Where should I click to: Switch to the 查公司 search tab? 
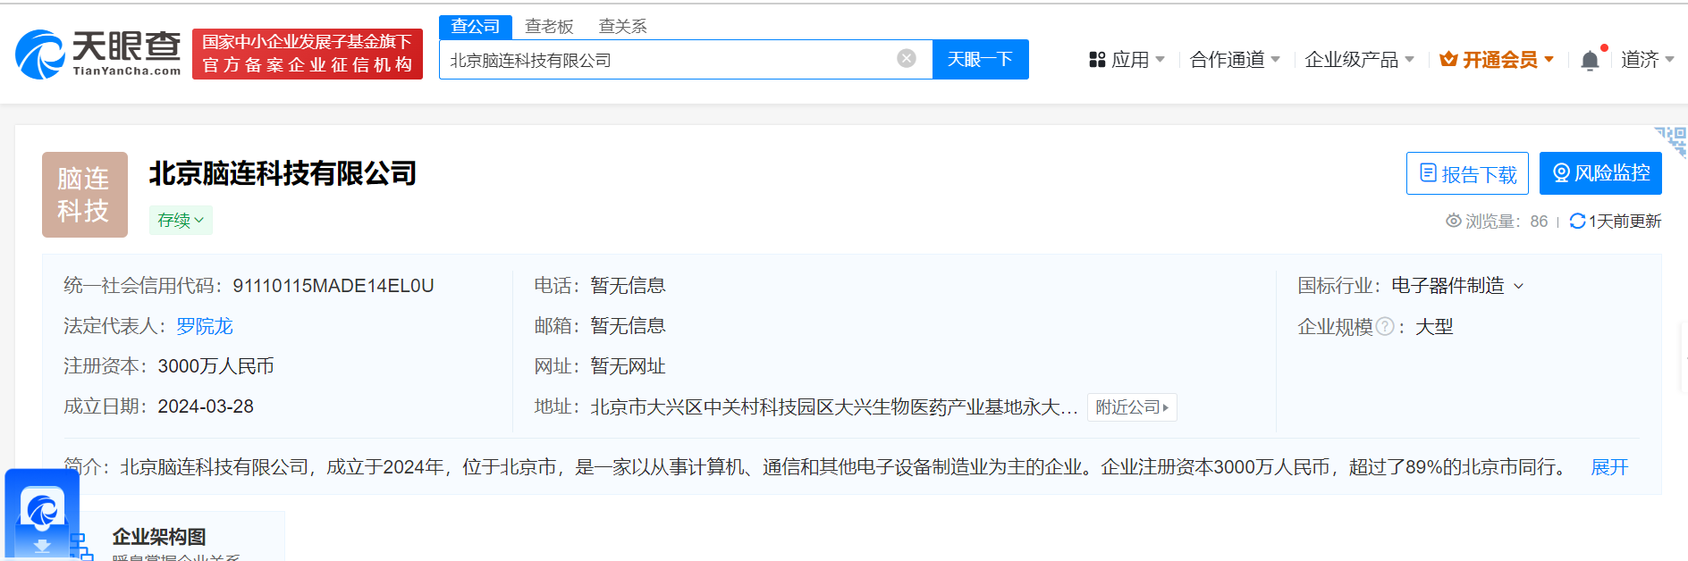tap(476, 27)
